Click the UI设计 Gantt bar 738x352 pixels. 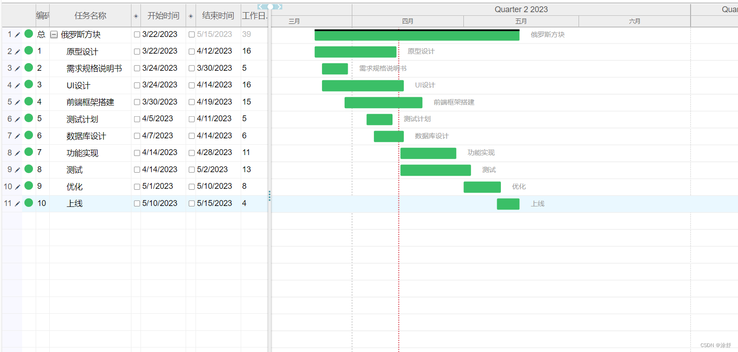click(363, 86)
